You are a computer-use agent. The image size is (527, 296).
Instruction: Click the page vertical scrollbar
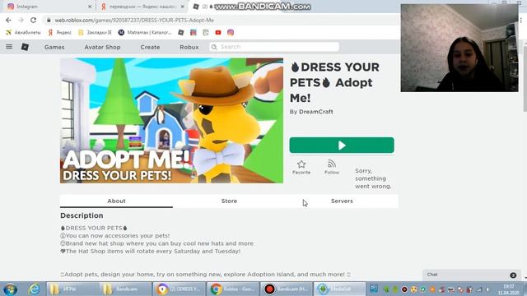coord(525,79)
